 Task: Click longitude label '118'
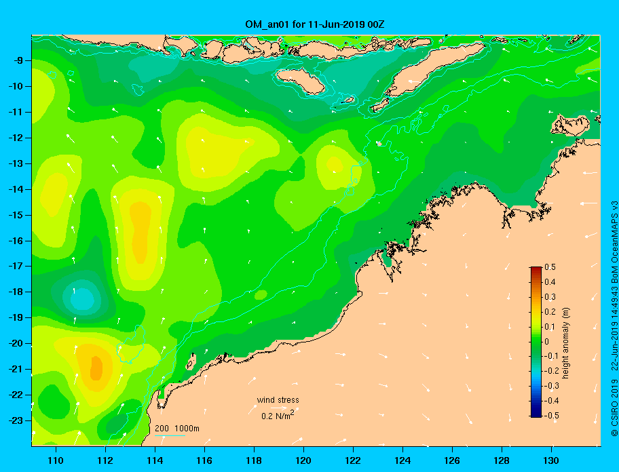[254, 460]
